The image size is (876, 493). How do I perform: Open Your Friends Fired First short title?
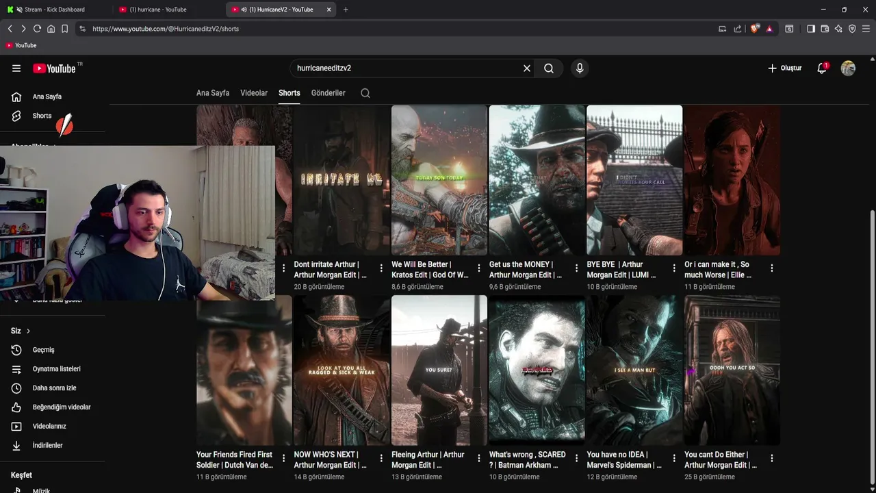[235, 460]
